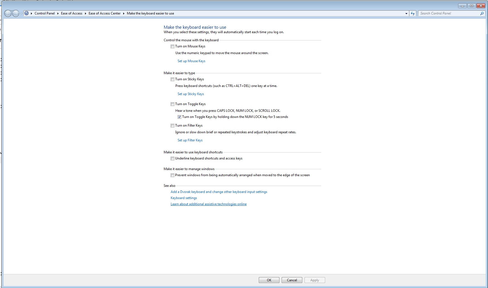Click the 'Make the keyboard easier to use' heading
This screenshot has height=288, width=488.
[x=195, y=27]
